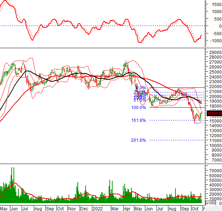This screenshot has height=211, width=222.
Task: Click the 61.8% Fibonacci retracement label
Action: [137, 100]
